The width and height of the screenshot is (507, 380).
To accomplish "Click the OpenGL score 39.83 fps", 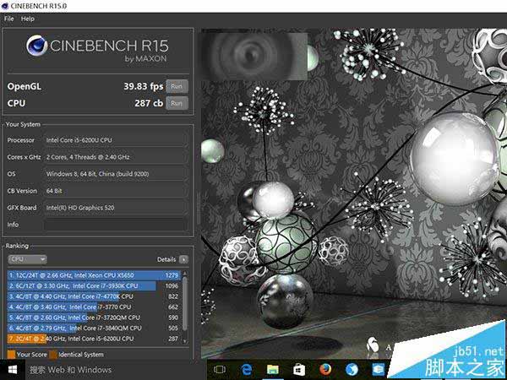I will pos(144,86).
